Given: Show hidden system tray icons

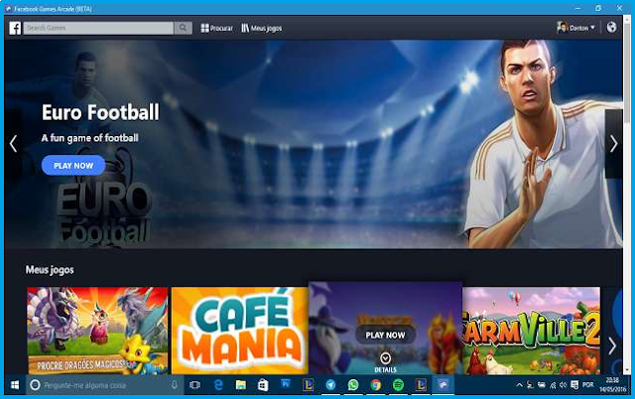Looking at the screenshot, I should 519,385.
